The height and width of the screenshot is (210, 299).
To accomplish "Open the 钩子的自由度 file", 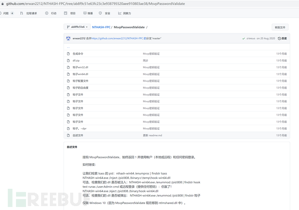I will click(81, 88).
